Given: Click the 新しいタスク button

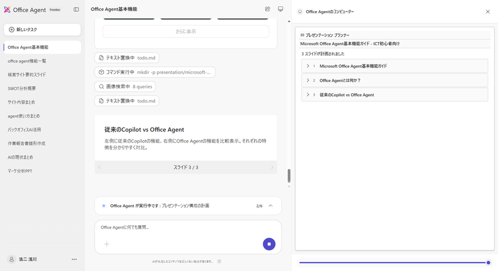Looking at the screenshot, I should click(42, 30).
